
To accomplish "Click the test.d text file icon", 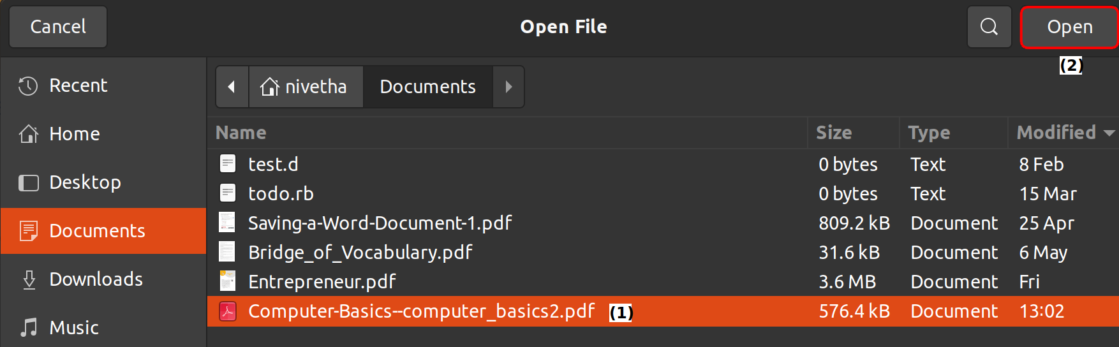I will point(228,164).
